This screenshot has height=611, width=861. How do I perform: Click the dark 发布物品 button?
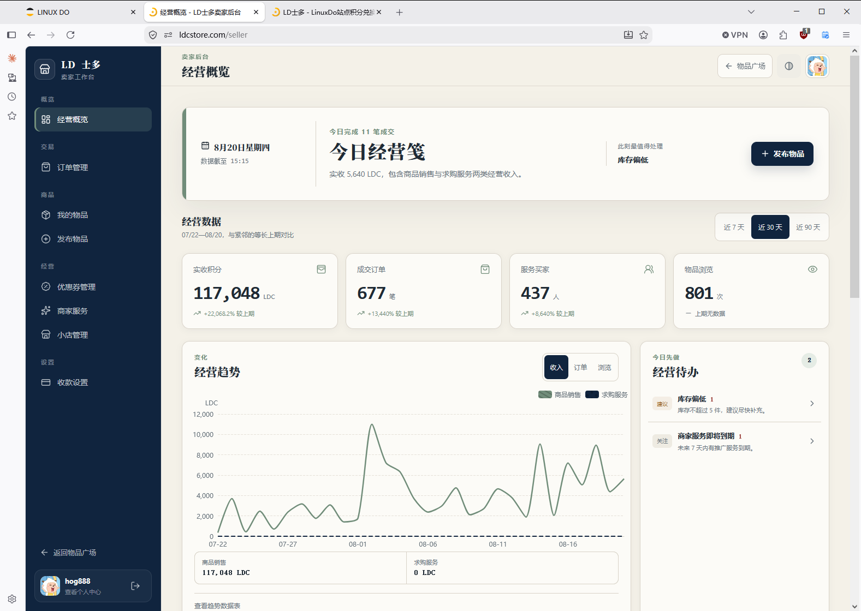coord(782,154)
